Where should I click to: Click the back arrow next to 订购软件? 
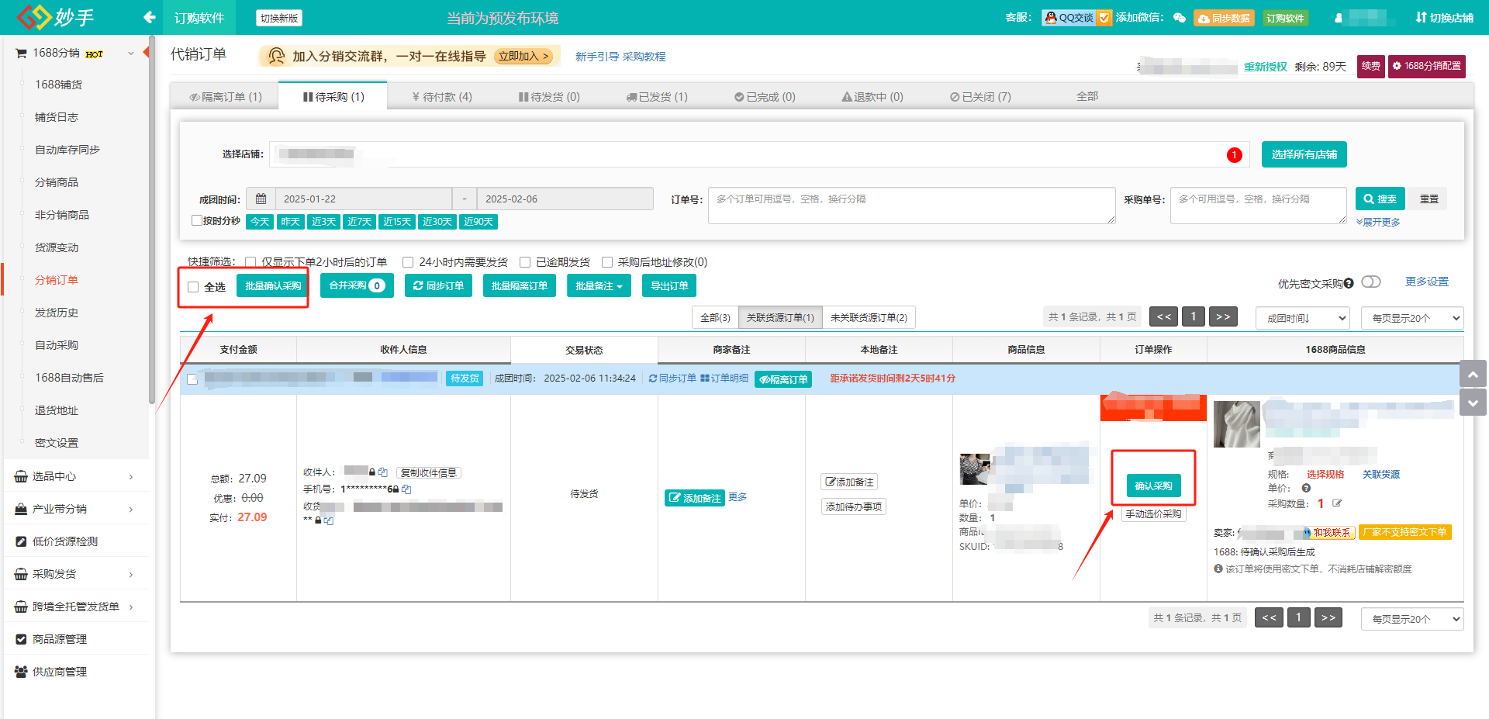tap(150, 17)
